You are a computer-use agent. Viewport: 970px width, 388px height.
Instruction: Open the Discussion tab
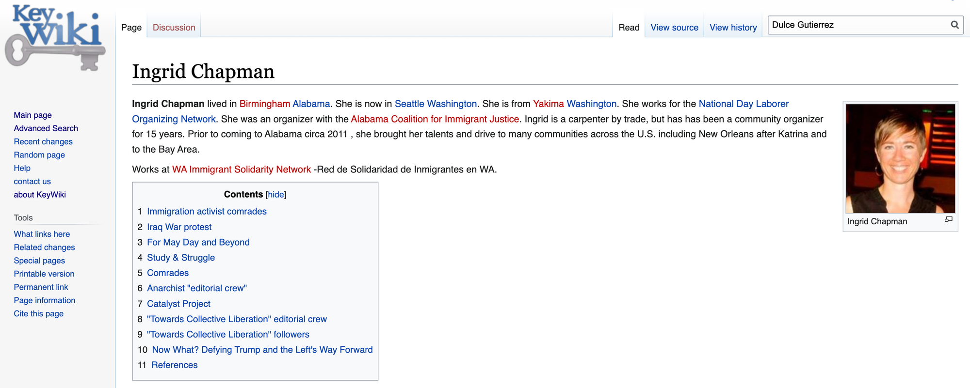tap(174, 28)
